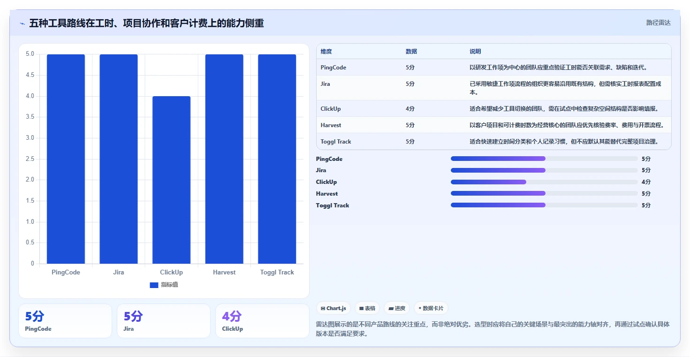The height and width of the screenshot is (357, 690).
Task: Open the PingCode 5分 data card
Action: click(x=65, y=321)
